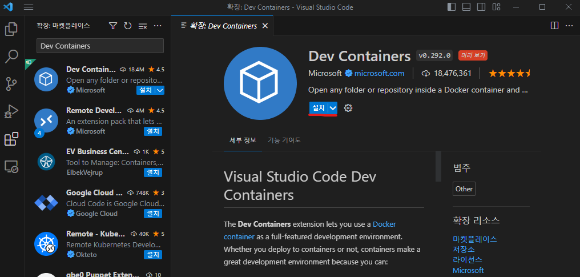
Task: Click the gear icon beside install button
Action: [348, 108]
